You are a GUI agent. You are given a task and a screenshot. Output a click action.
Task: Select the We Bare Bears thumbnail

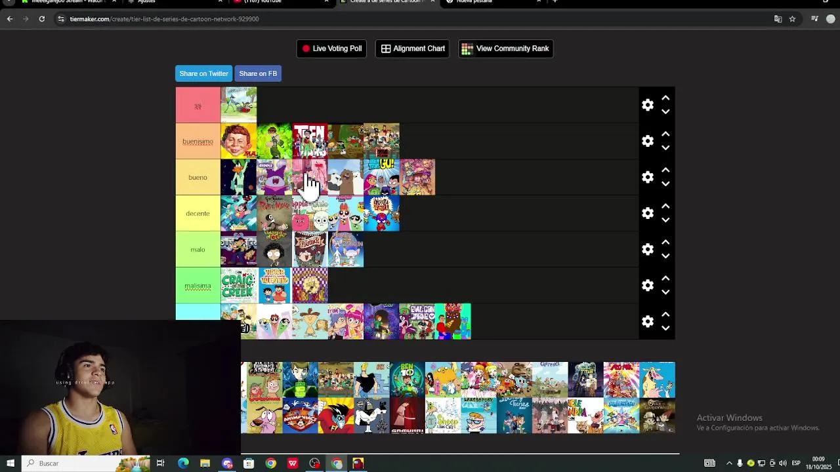[x=346, y=177]
